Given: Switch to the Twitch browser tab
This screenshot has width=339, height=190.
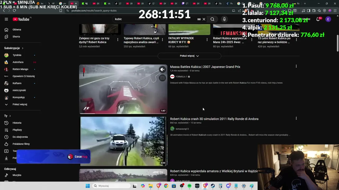Looking at the screenshot, I should [185, 3].
